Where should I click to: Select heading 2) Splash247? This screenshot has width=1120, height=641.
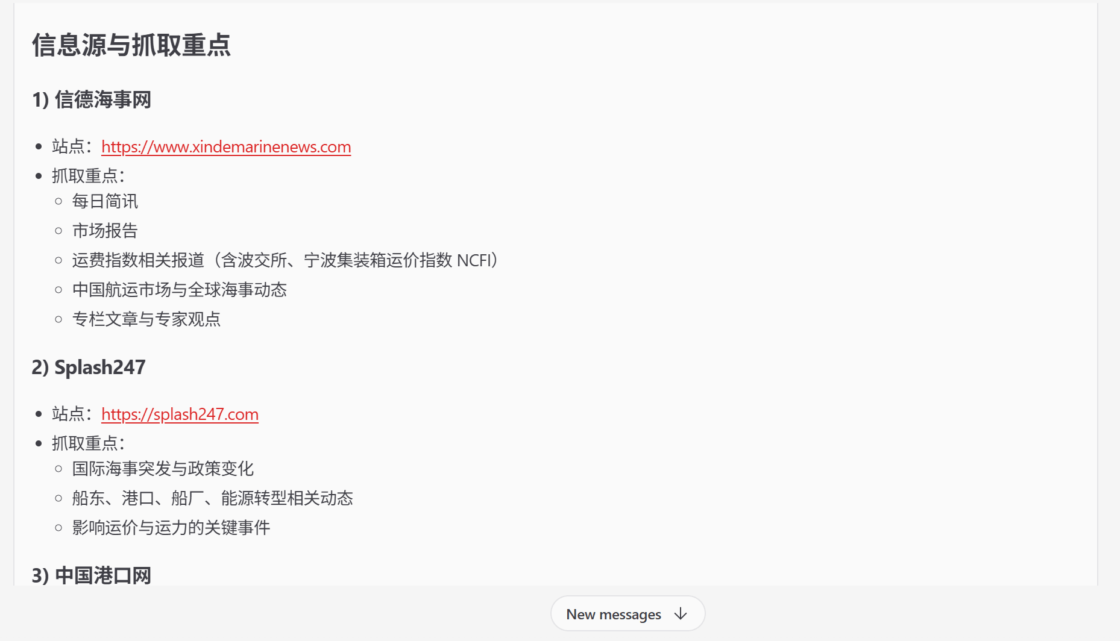pos(89,367)
